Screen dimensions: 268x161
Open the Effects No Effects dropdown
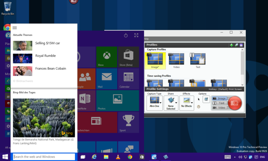[187, 103]
